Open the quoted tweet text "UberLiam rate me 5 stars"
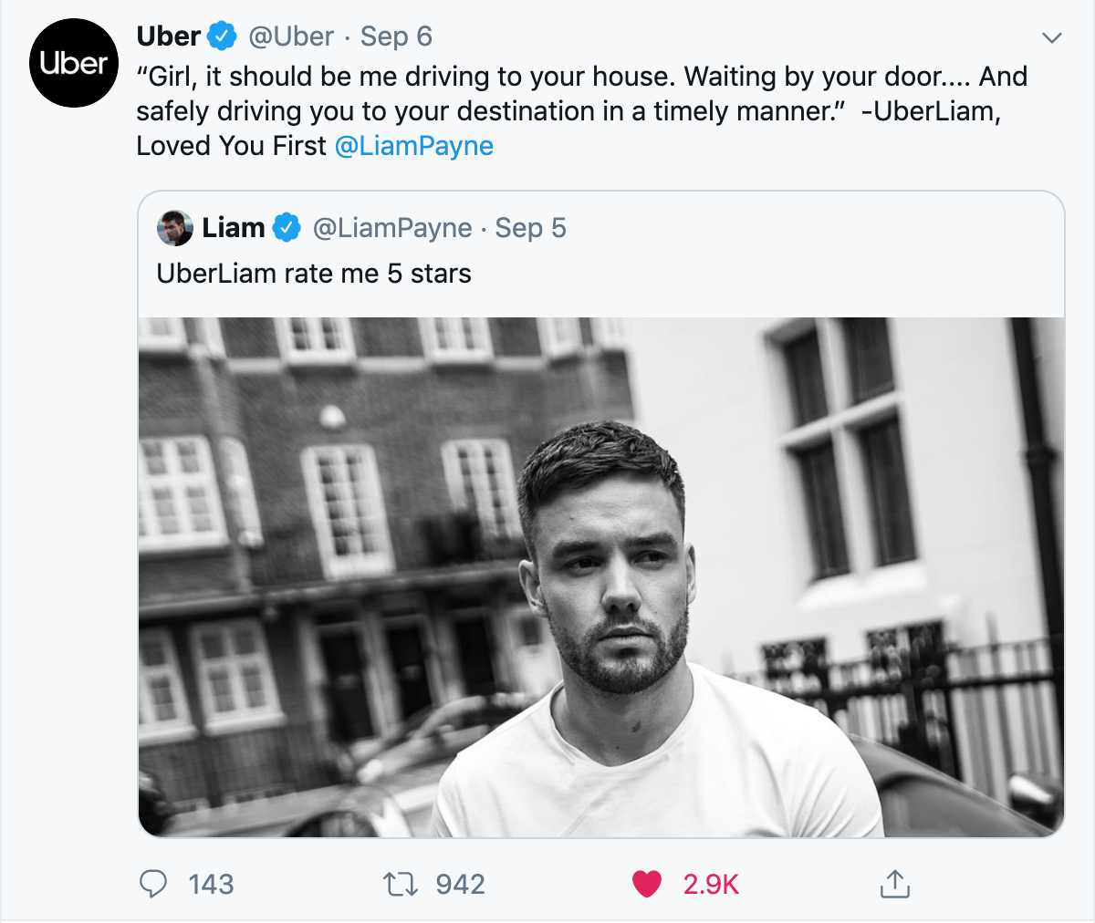 tap(314, 274)
